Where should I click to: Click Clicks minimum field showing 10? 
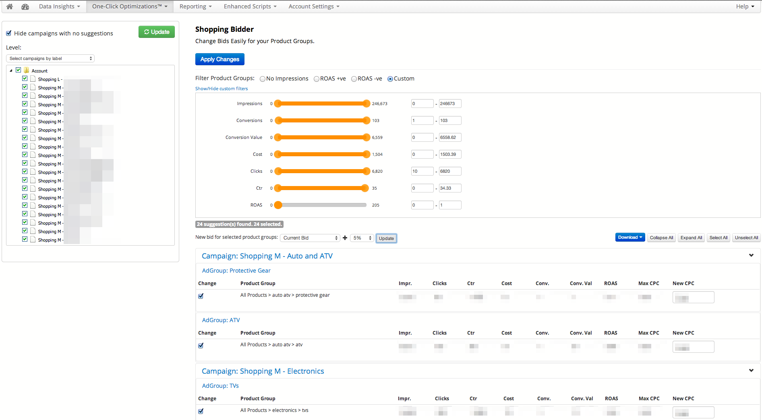(x=422, y=171)
